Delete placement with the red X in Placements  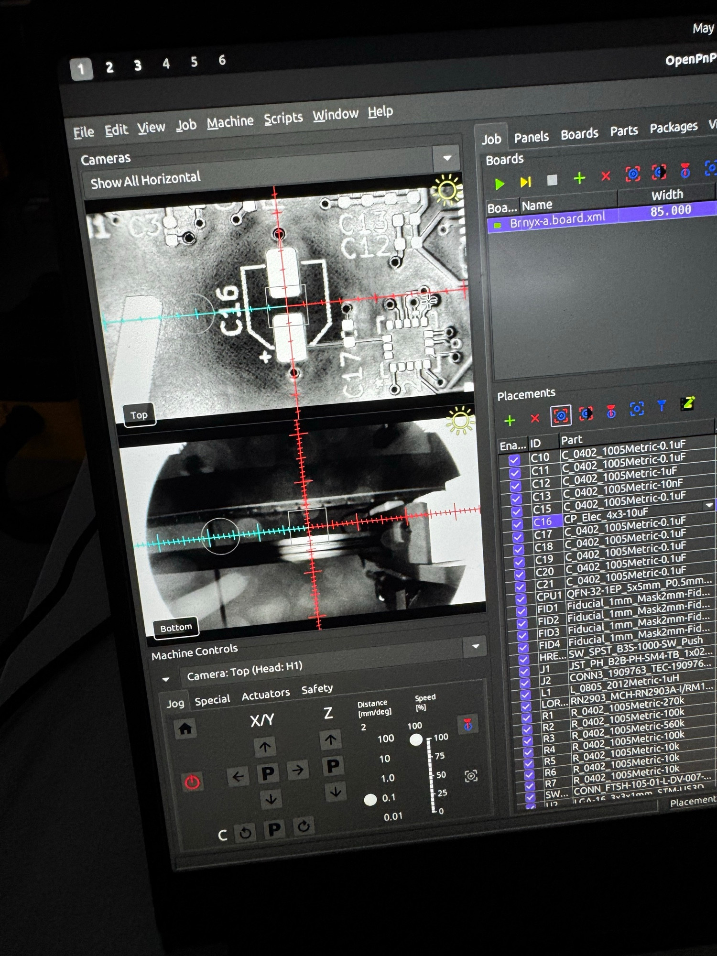[535, 418]
